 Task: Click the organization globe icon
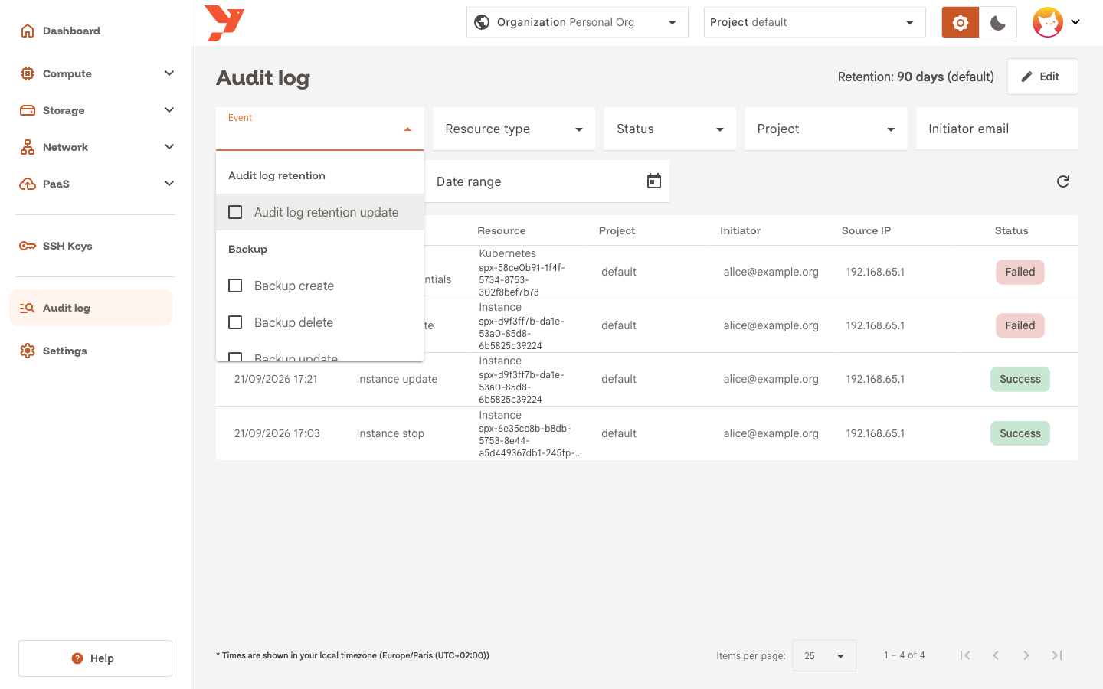(x=482, y=22)
